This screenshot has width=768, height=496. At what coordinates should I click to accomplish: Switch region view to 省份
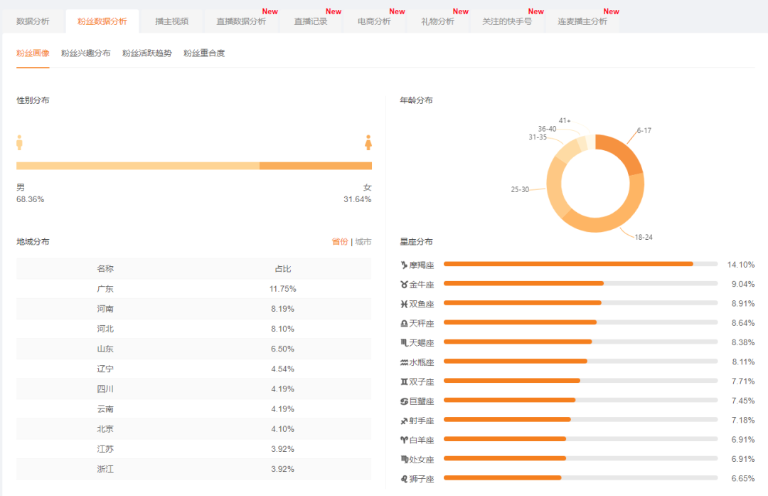[x=340, y=242]
